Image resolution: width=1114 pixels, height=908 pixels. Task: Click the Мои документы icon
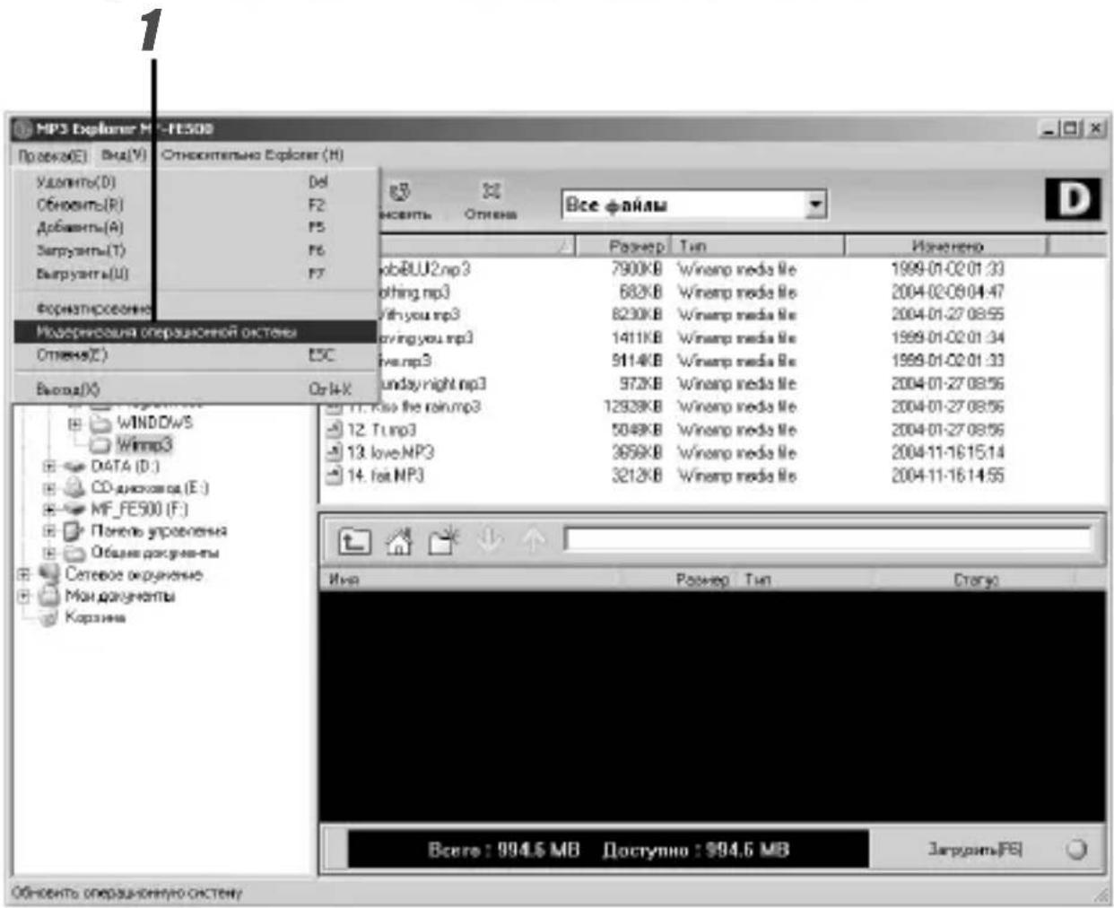49,596
